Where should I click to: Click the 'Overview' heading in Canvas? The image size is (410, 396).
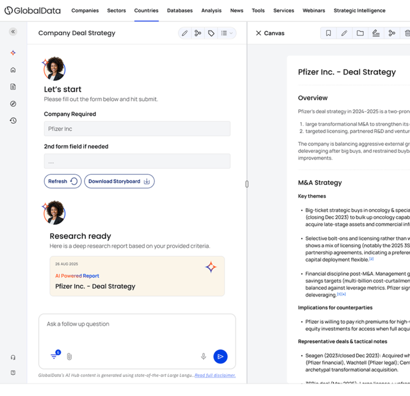(313, 98)
